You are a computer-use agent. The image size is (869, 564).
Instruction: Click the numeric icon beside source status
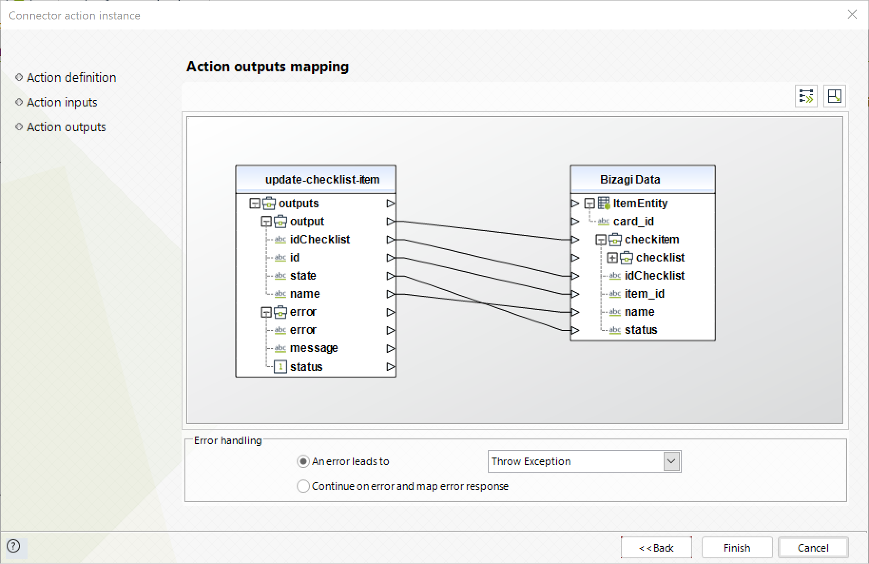(x=280, y=367)
